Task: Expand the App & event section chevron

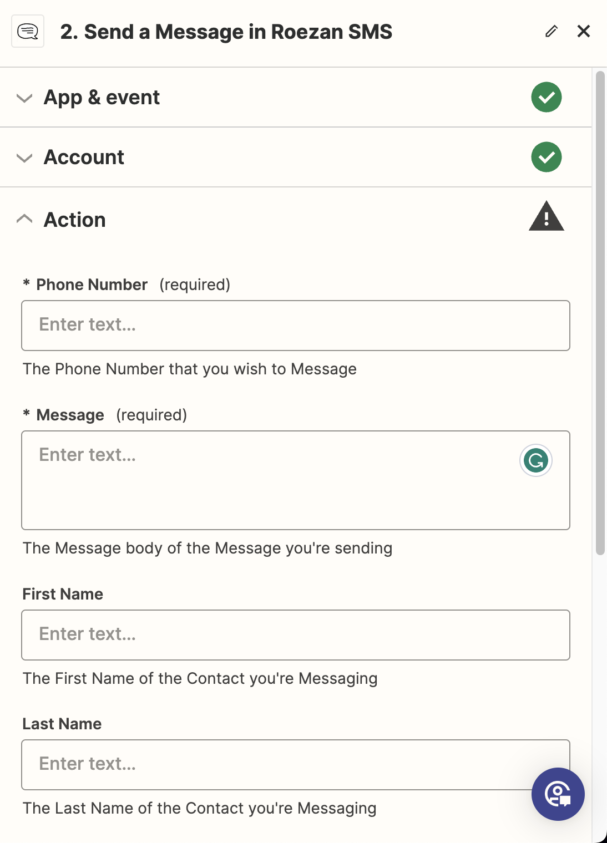Action: (24, 98)
